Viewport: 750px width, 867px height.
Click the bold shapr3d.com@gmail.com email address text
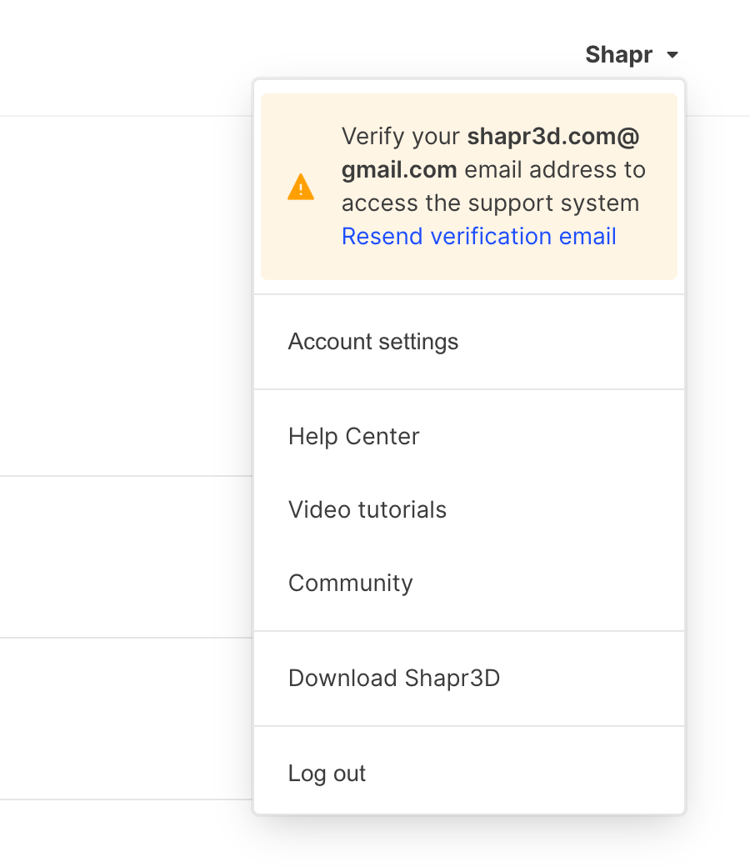click(490, 153)
